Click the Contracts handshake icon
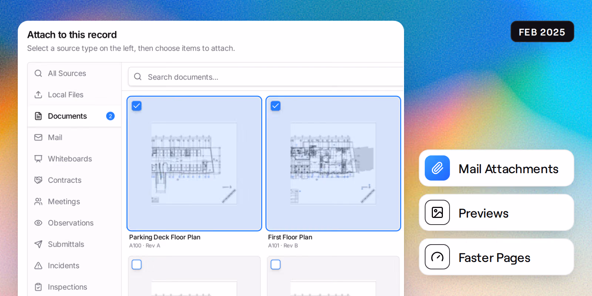This screenshot has height=296, width=592. pos(38,180)
